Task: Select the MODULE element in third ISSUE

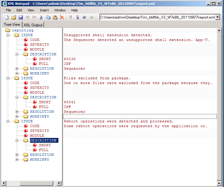Action: (37, 136)
